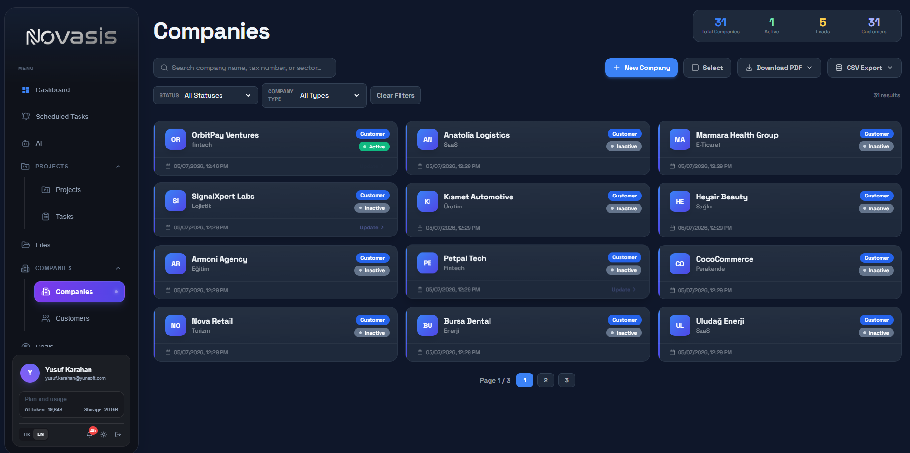Click the Tasks clipboard icon
910x453 pixels.
point(46,217)
